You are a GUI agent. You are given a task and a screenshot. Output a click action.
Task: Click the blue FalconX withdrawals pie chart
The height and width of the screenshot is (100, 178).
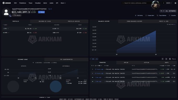point(55,86)
